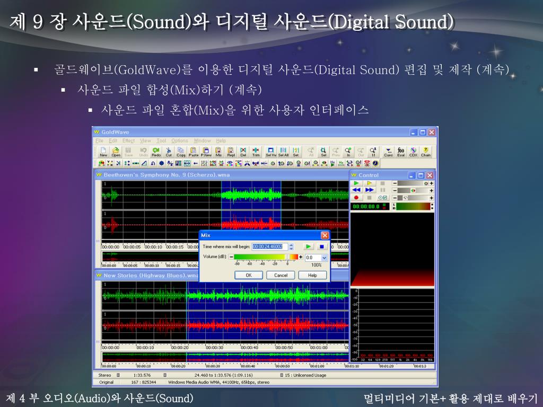Open the View menu

click(x=145, y=140)
